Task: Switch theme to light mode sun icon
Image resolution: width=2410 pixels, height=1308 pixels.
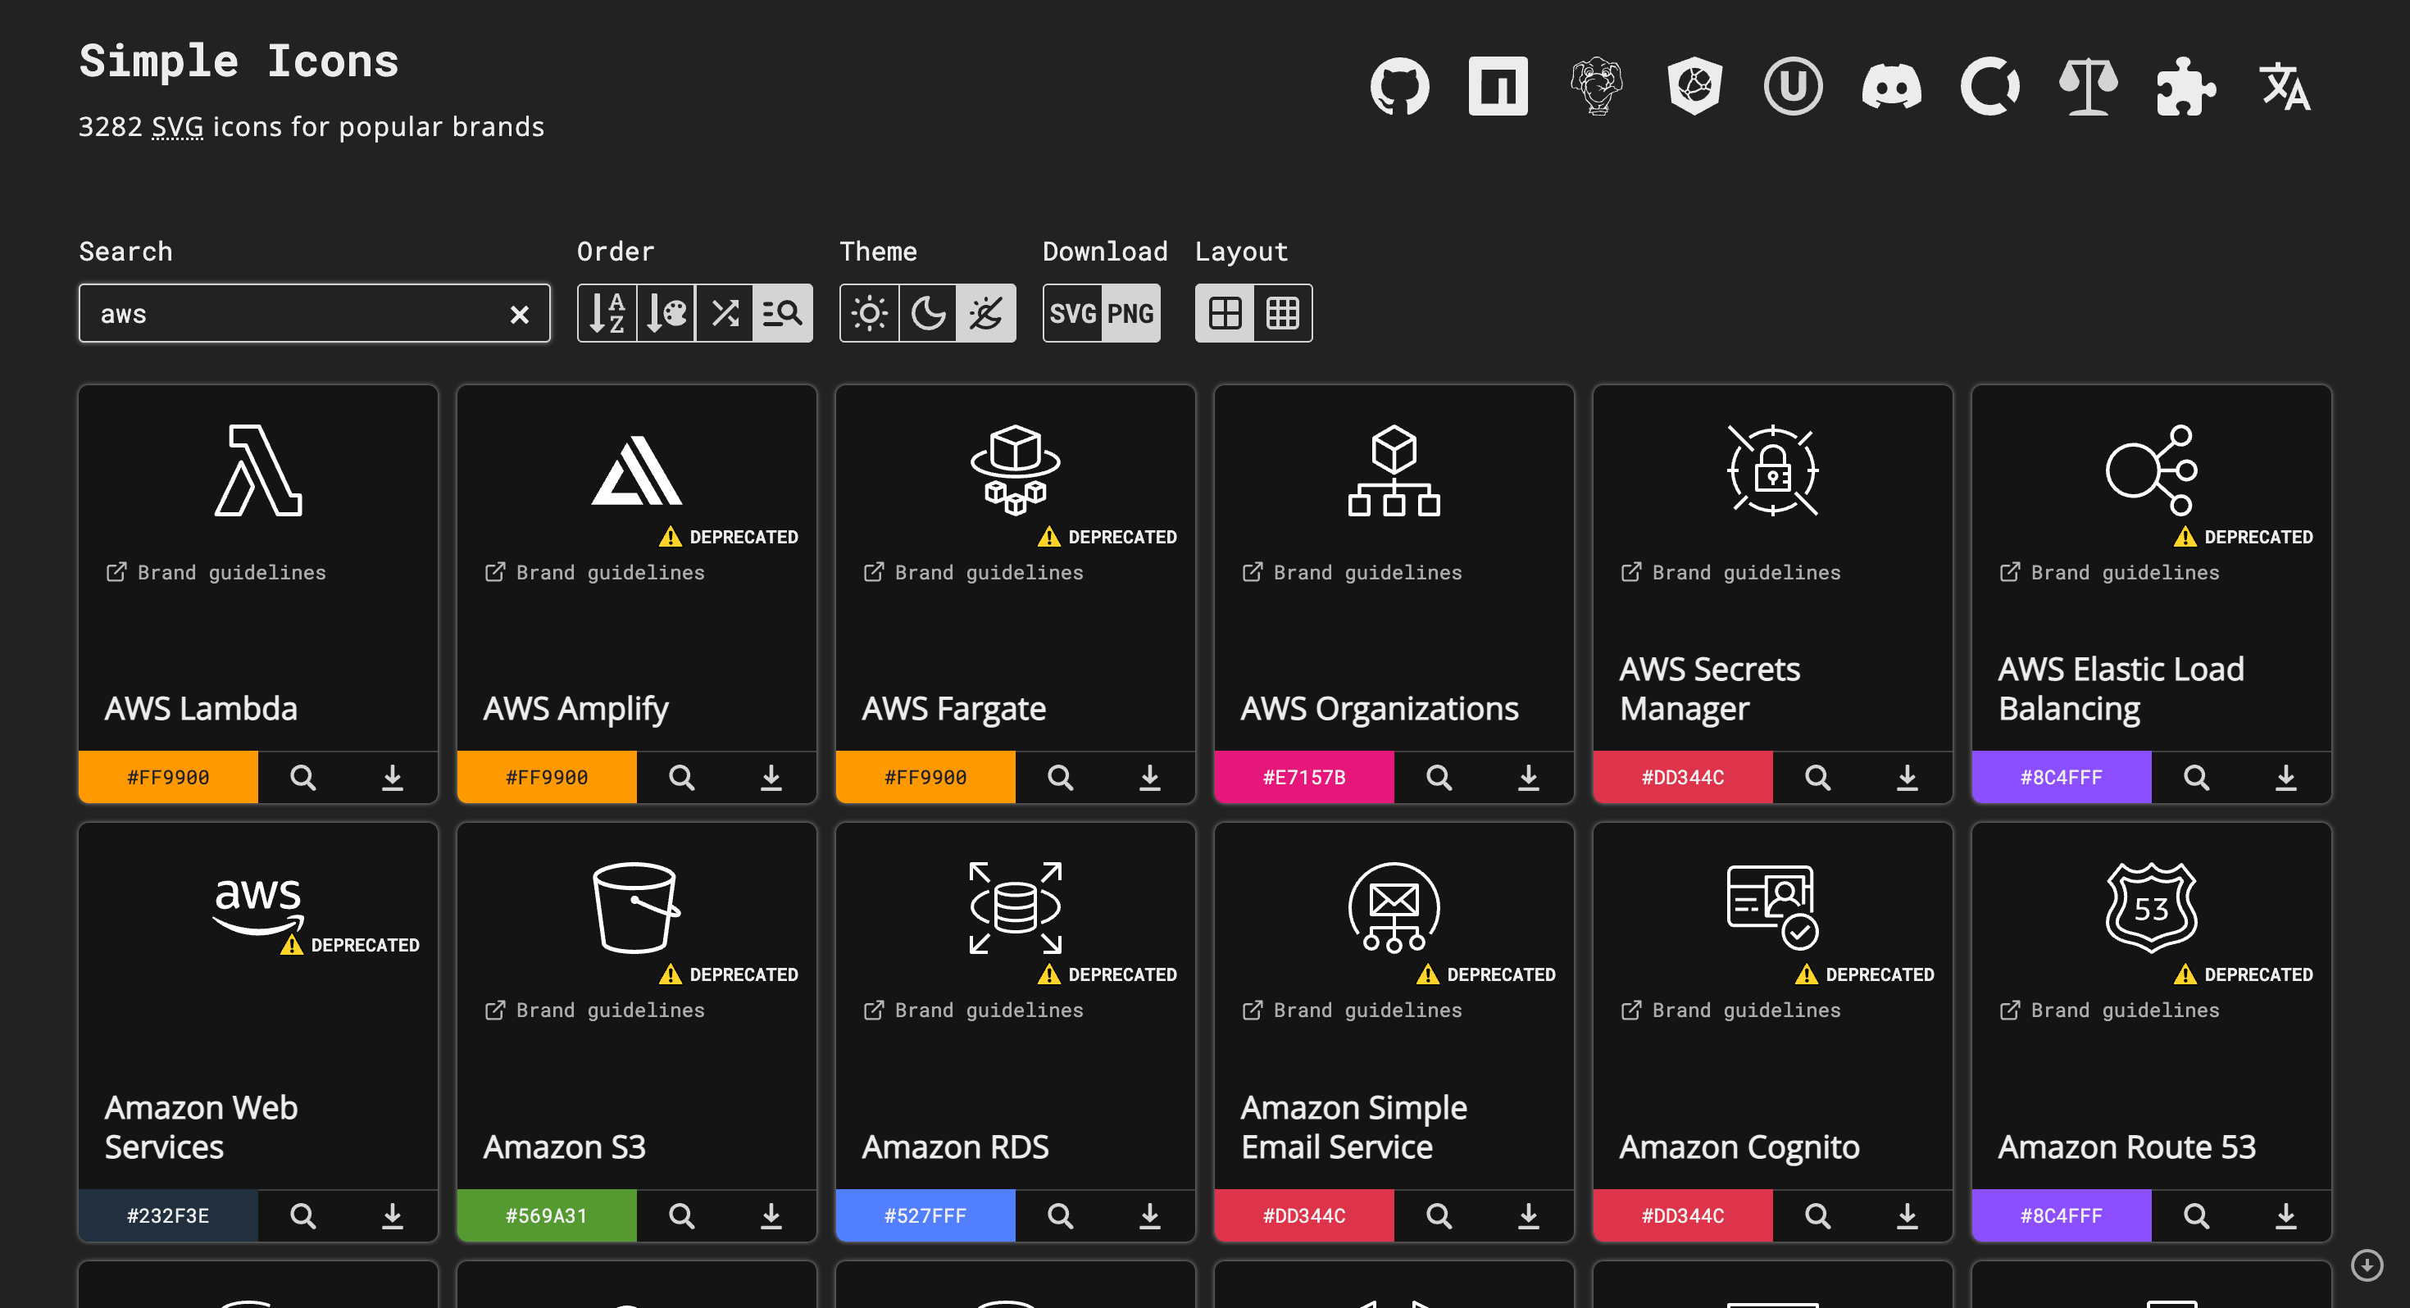Action: tap(869, 312)
